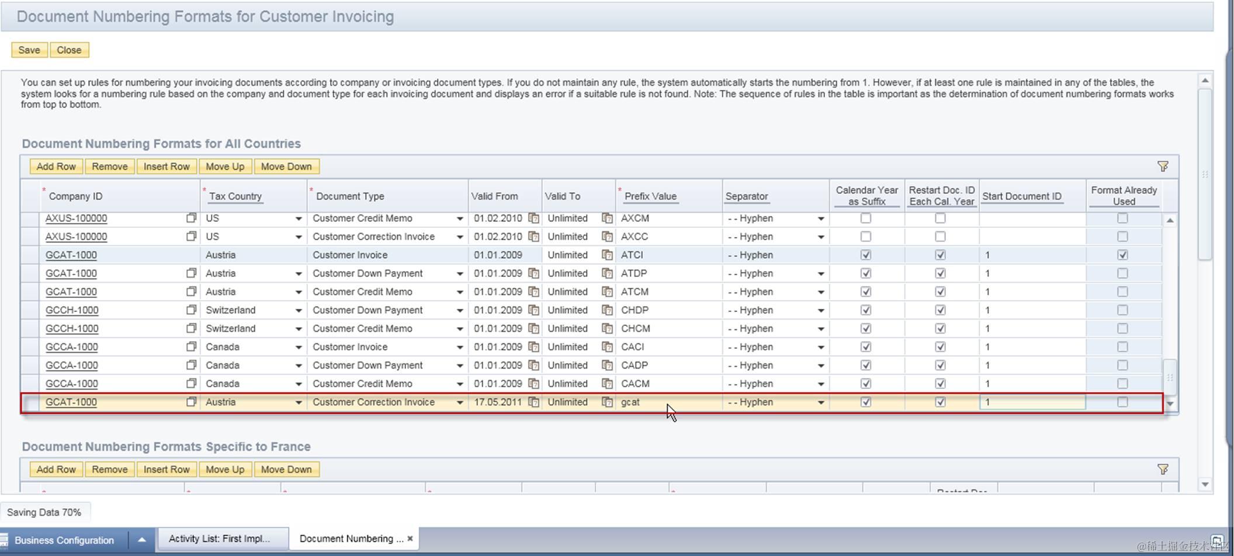Open Valid From calendar for AXCM row

(x=533, y=218)
